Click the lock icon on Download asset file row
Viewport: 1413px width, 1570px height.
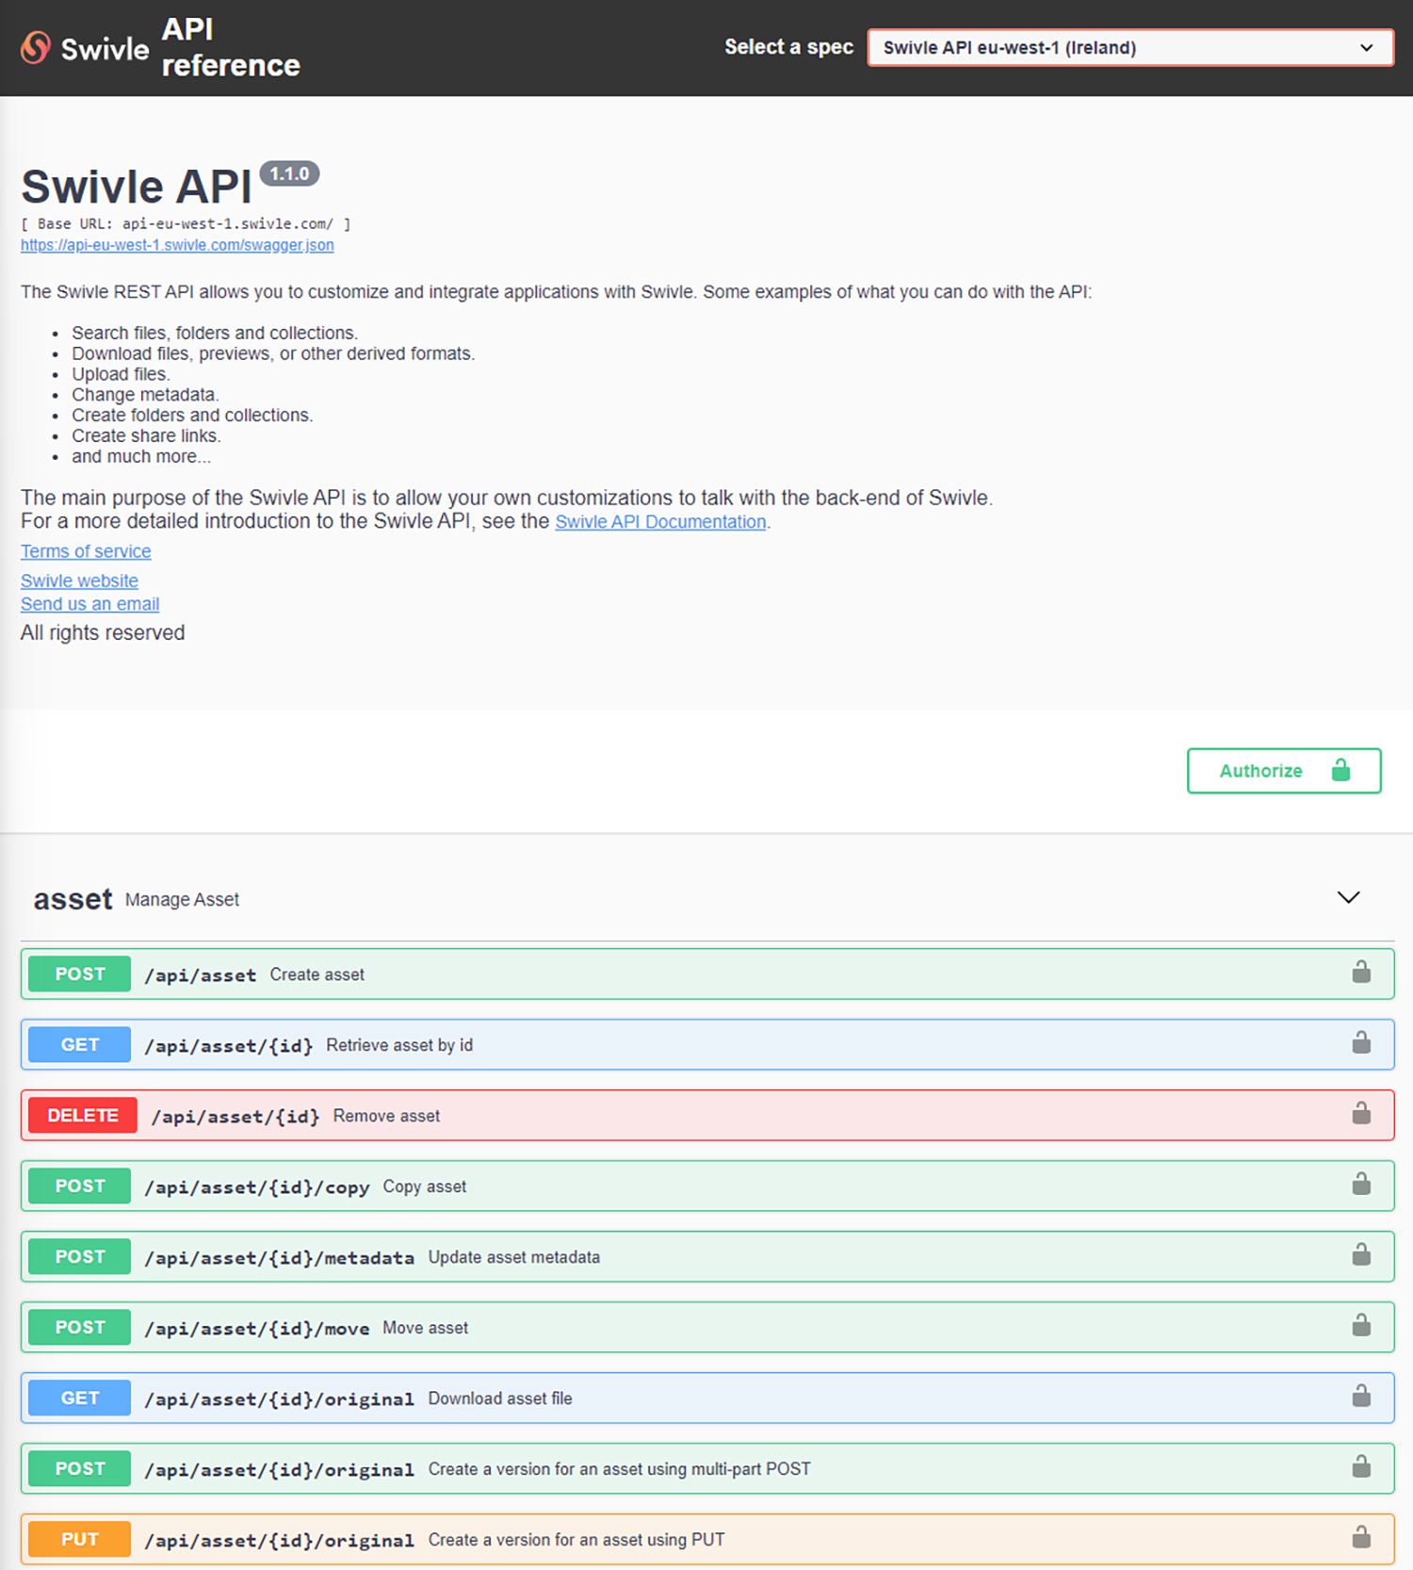pos(1361,1396)
